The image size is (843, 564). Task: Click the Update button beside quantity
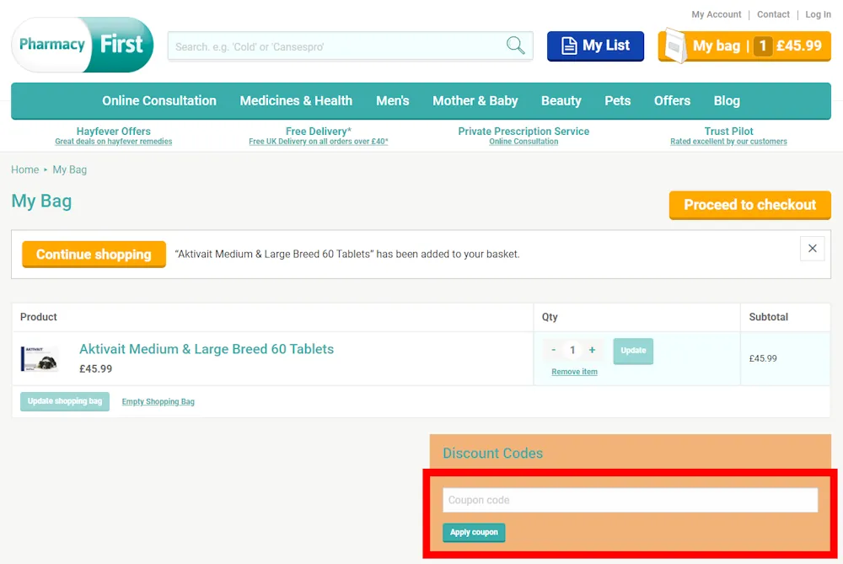pyautogui.click(x=633, y=351)
